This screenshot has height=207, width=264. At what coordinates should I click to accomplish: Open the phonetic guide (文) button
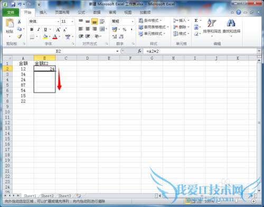pyautogui.click(x=68, y=36)
